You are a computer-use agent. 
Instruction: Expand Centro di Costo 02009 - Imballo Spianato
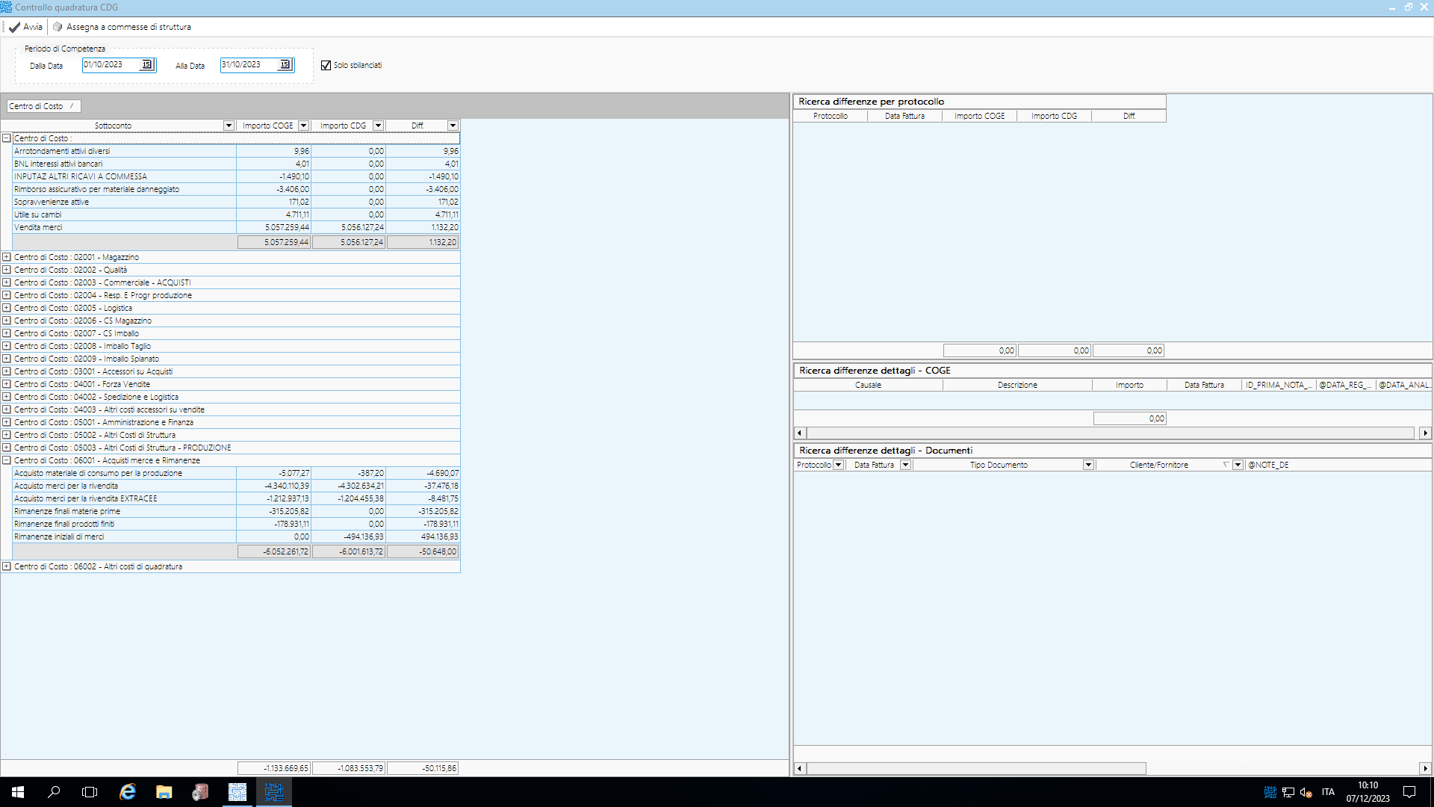coord(7,359)
